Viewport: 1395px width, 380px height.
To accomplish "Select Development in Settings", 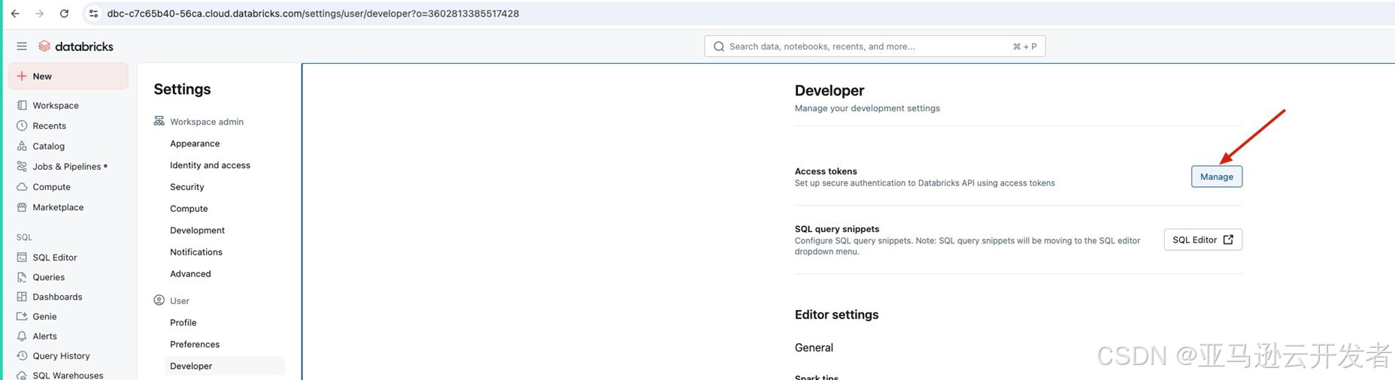I will (197, 231).
